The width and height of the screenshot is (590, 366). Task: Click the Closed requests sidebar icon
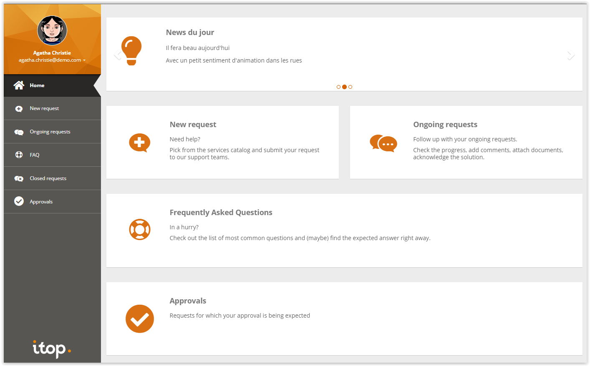(19, 178)
